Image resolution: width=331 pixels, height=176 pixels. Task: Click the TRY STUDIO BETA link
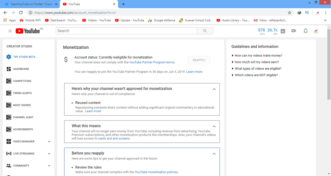tap(24, 57)
